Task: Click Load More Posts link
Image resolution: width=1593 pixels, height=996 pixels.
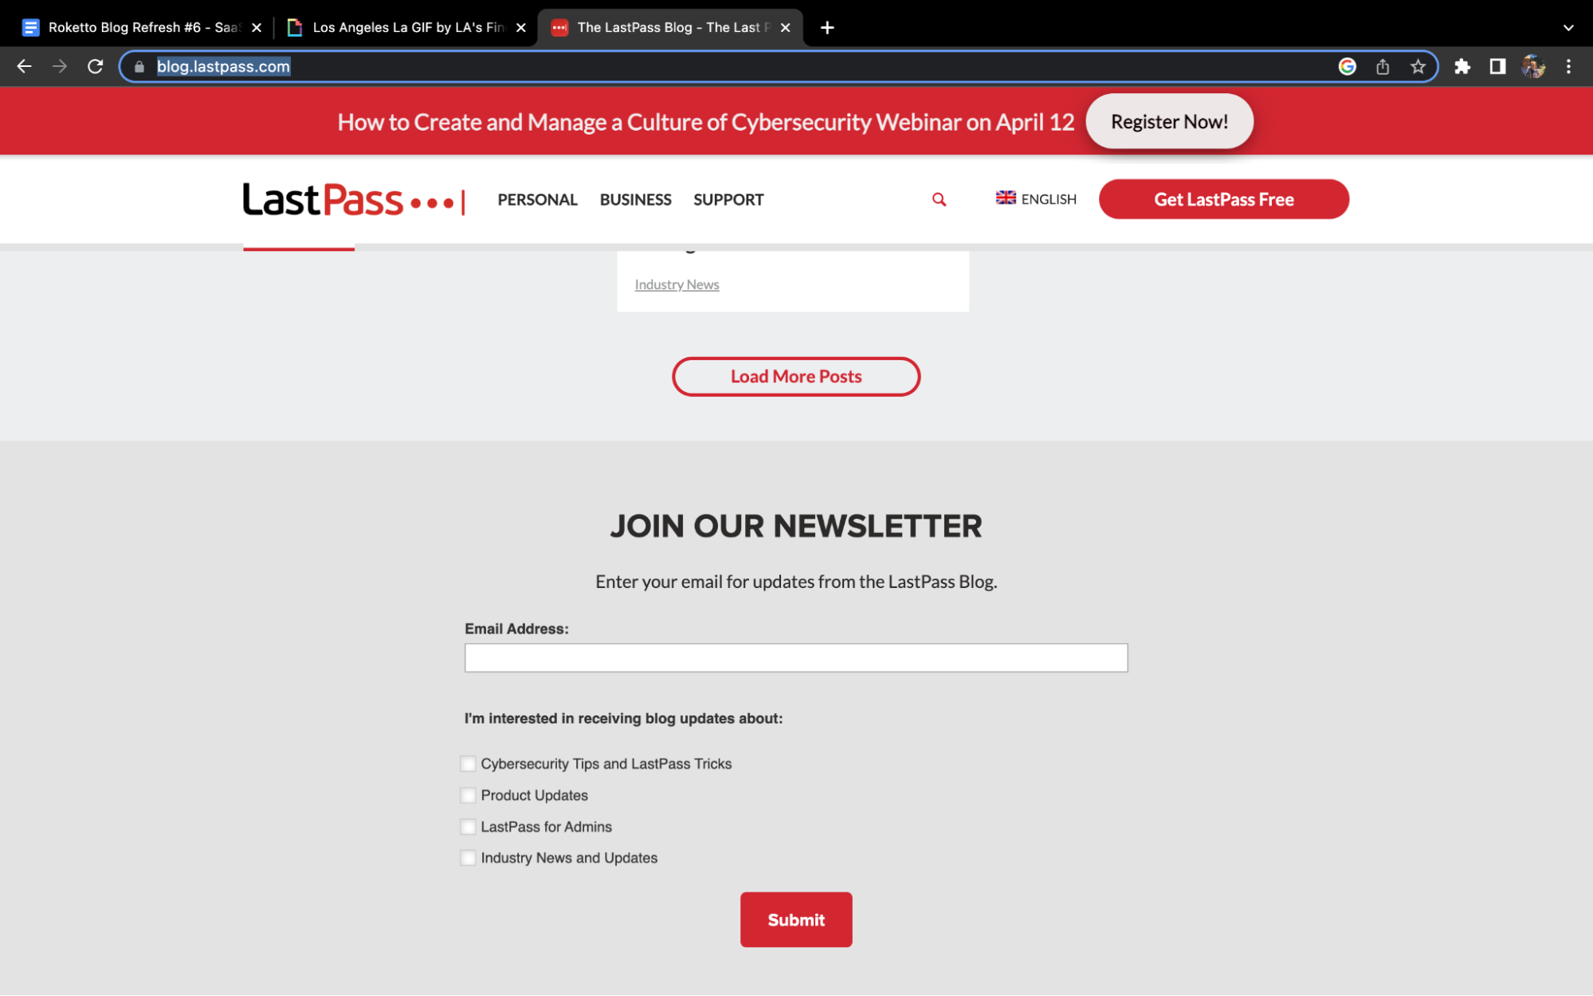Action: click(x=797, y=376)
